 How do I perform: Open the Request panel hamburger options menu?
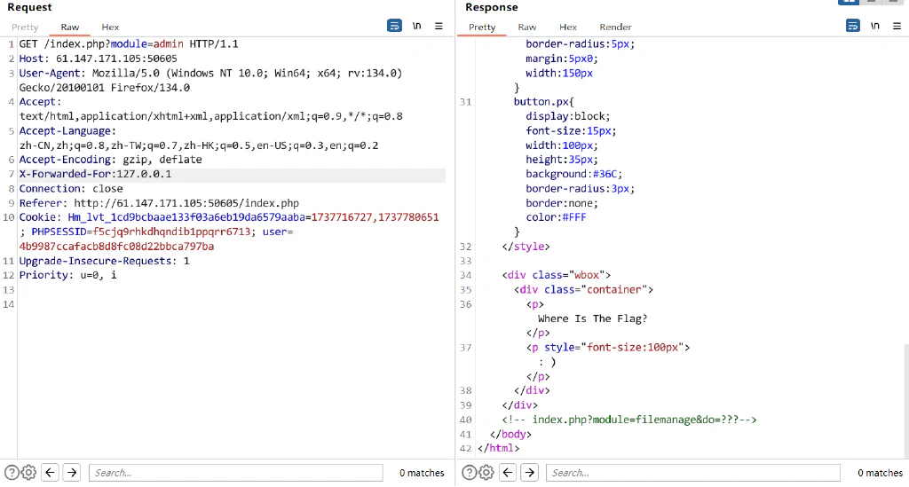439,26
